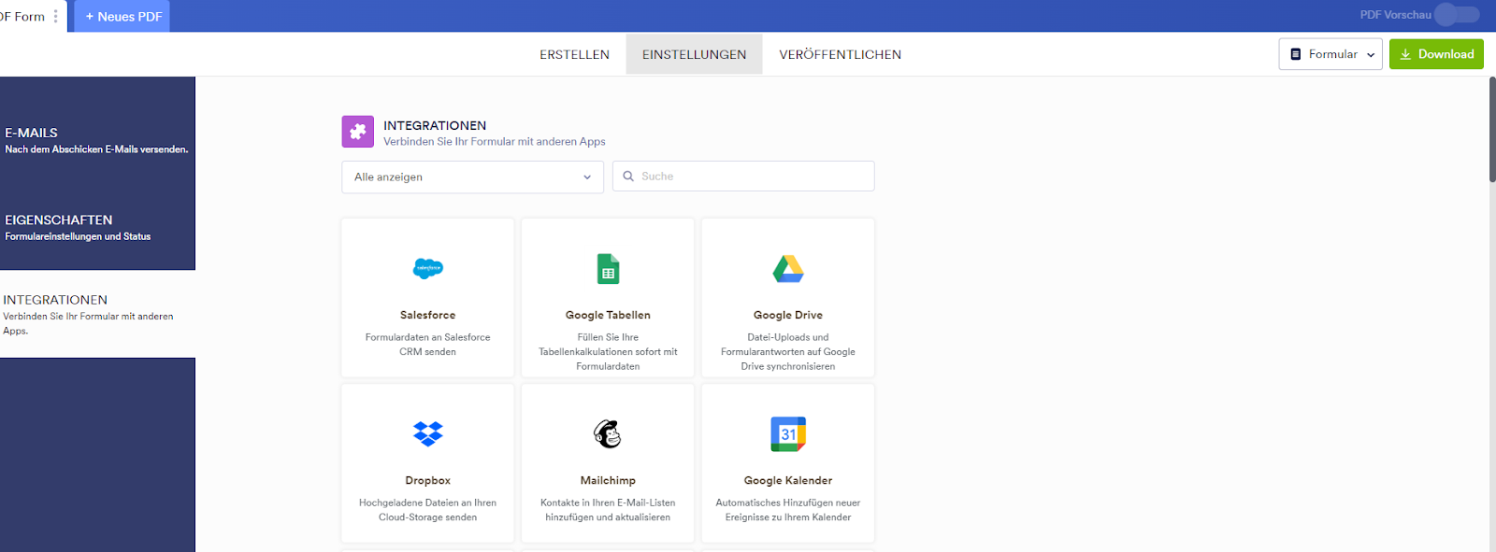Image resolution: width=1496 pixels, height=552 pixels.
Task: Switch to the Erstellen tab
Action: (x=574, y=55)
